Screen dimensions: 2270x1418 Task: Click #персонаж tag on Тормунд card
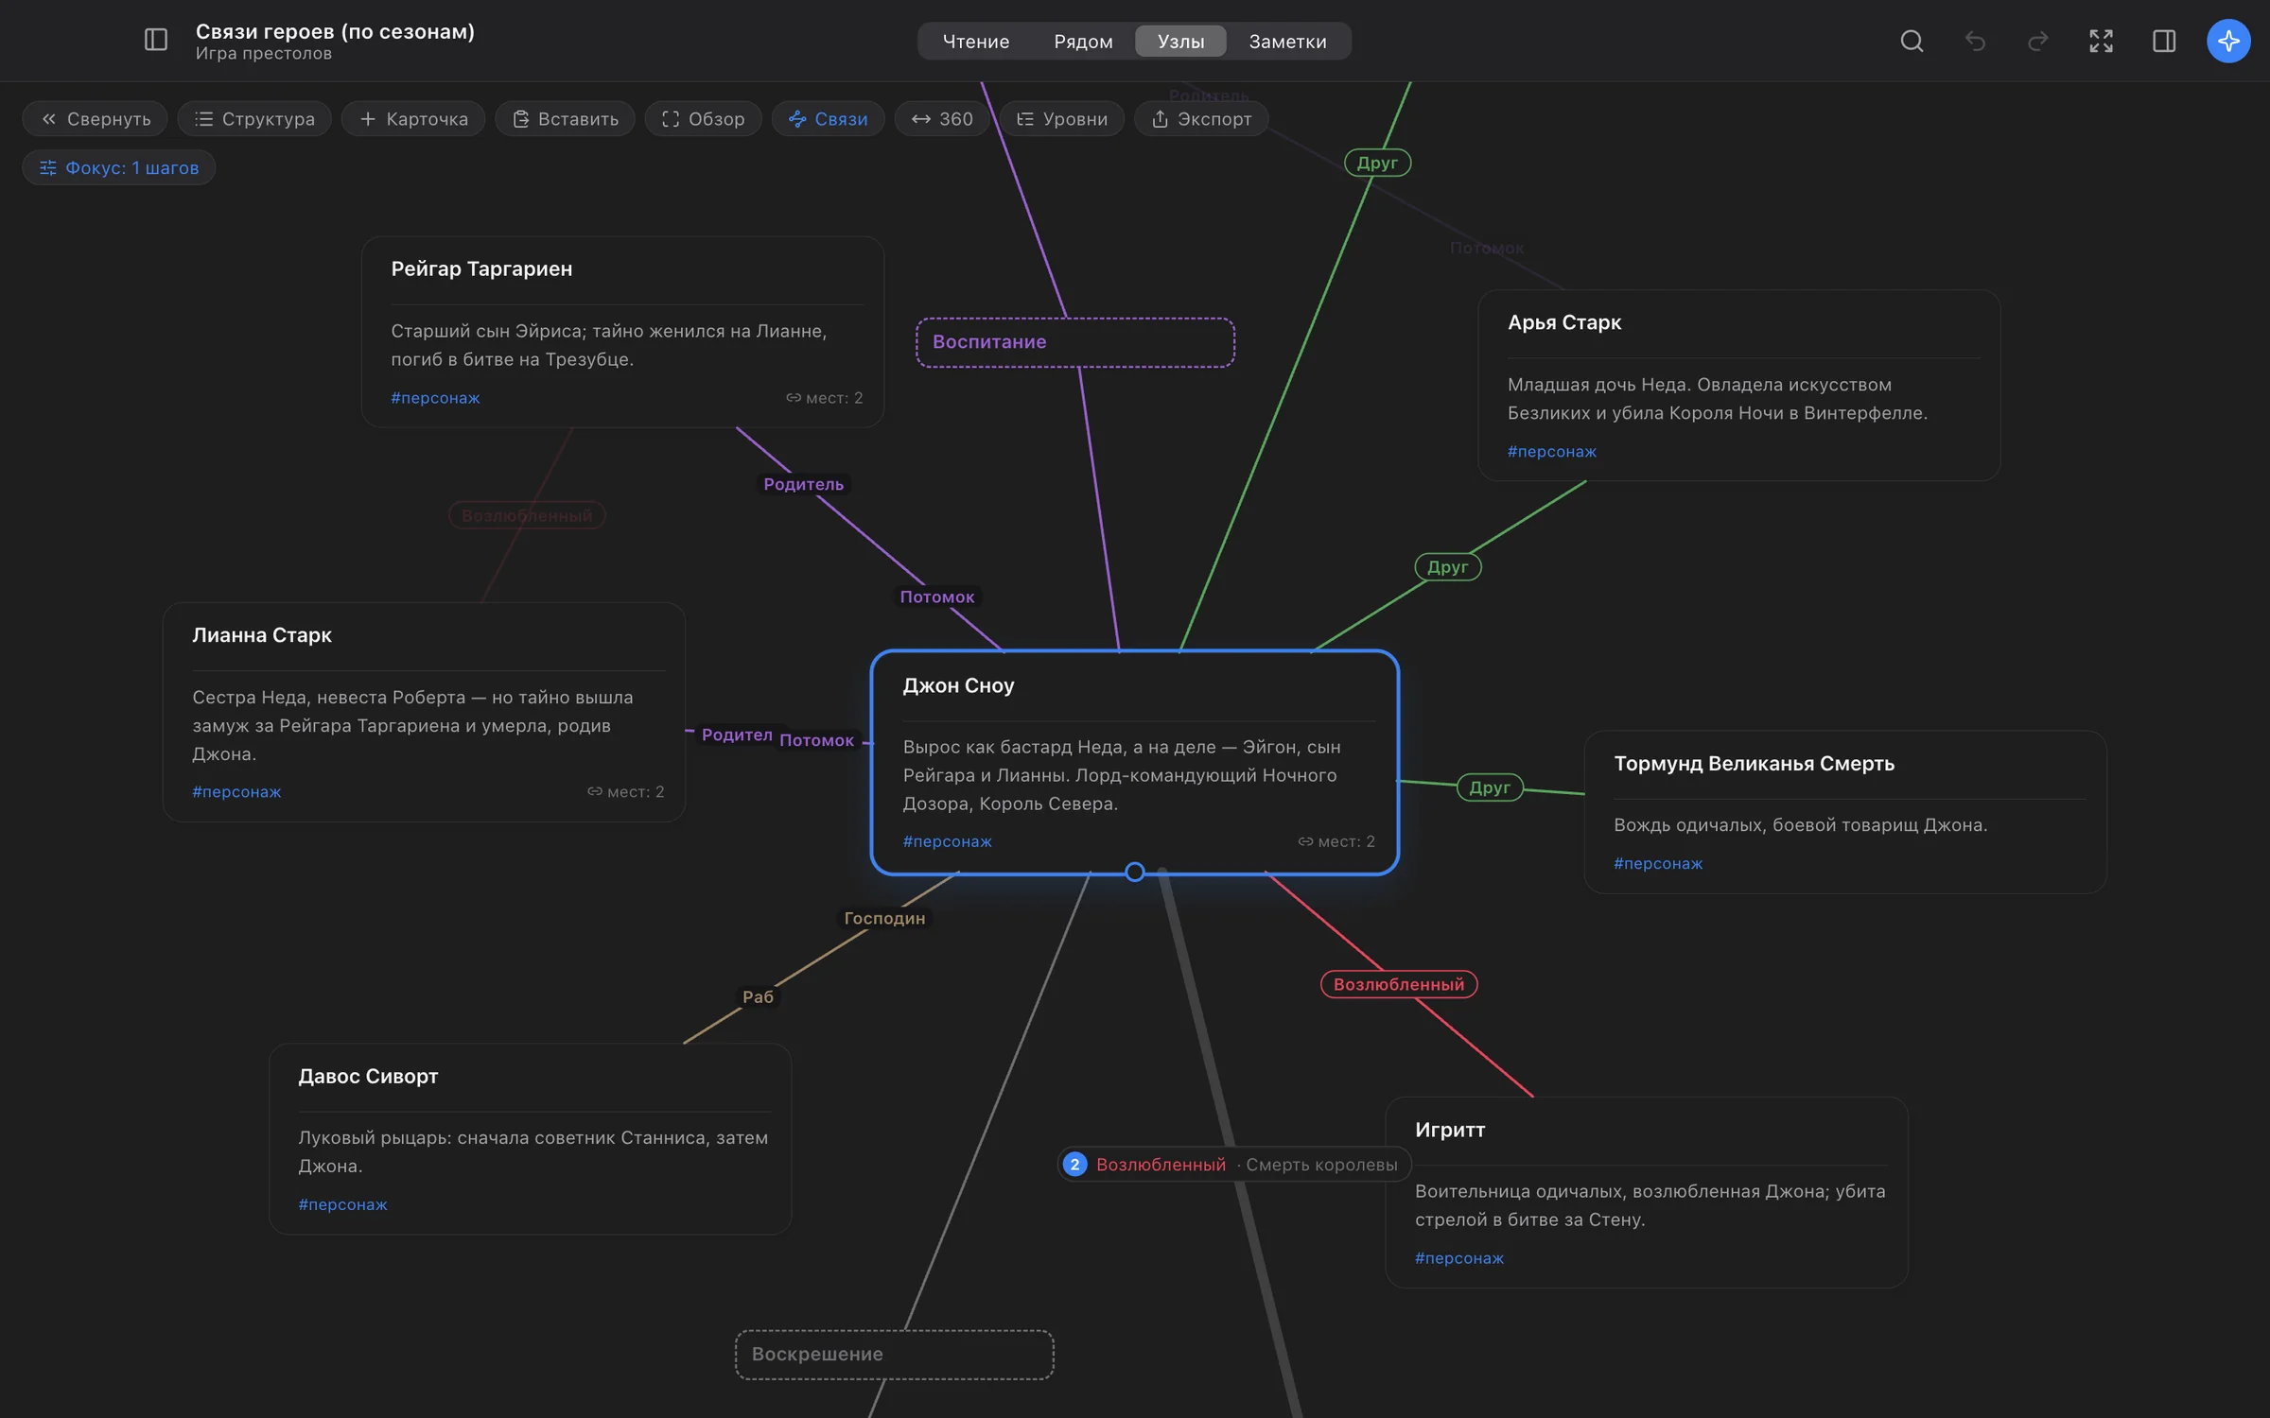pos(1657,864)
